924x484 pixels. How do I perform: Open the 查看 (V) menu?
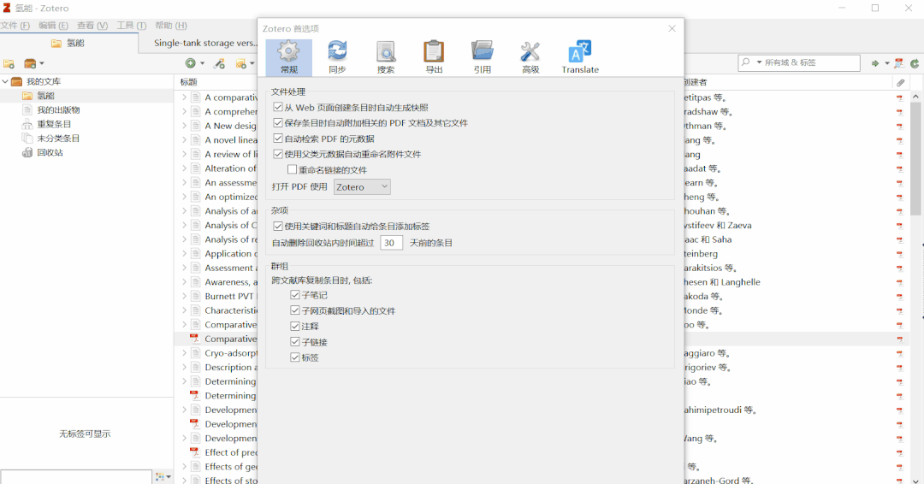tap(92, 26)
